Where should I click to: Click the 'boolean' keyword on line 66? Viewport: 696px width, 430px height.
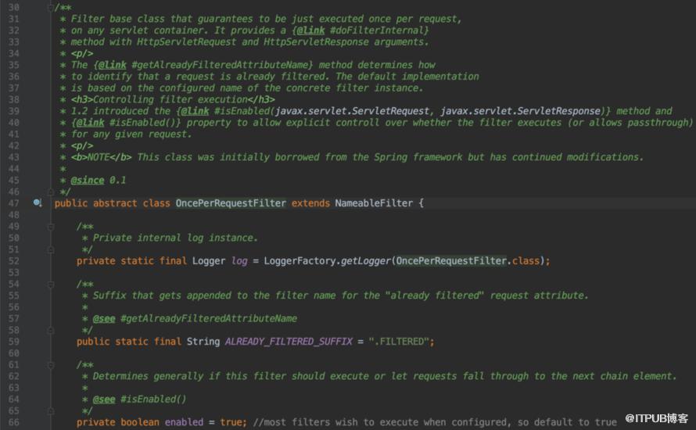(x=139, y=422)
